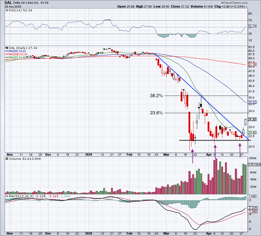Click the MA(20) 23.42 legend entry

click(17, 57)
